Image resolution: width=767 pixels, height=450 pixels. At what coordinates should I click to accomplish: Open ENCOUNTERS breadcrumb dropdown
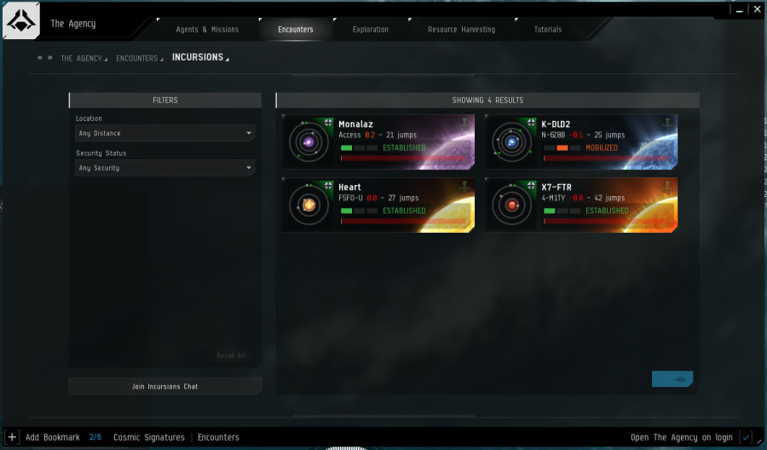(140, 58)
